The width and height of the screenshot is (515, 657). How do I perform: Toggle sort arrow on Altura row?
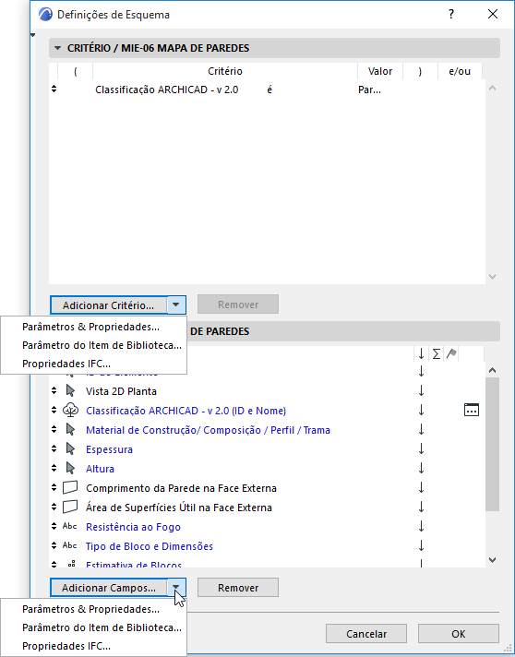tap(421, 468)
